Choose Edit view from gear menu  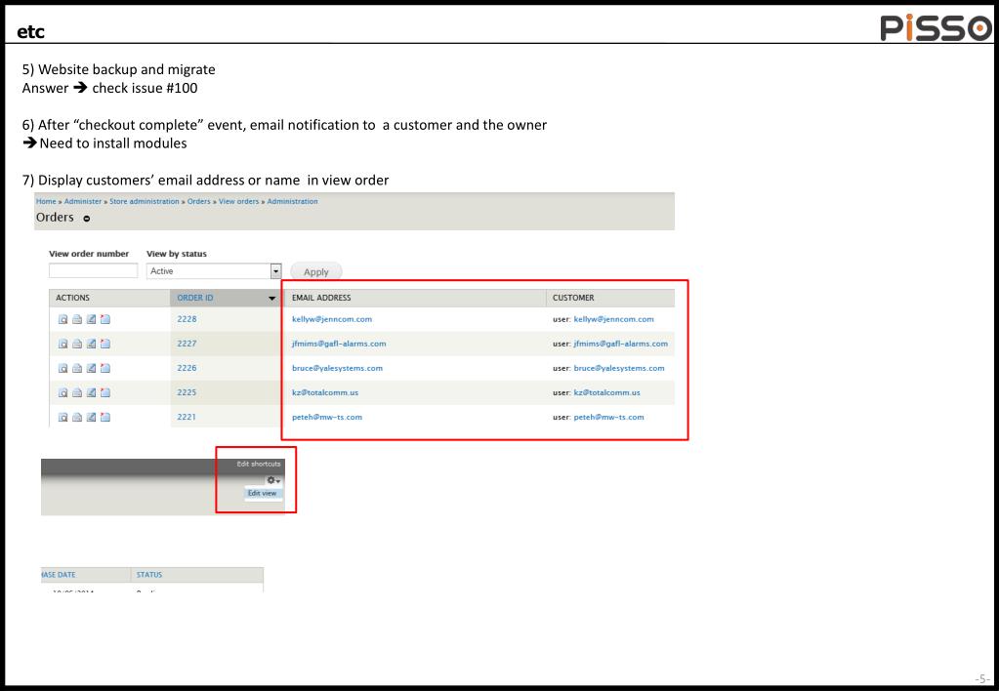262,494
